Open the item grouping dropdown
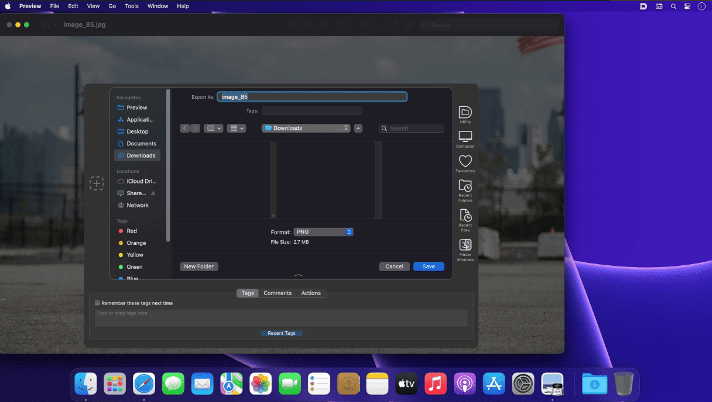 tap(236, 128)
